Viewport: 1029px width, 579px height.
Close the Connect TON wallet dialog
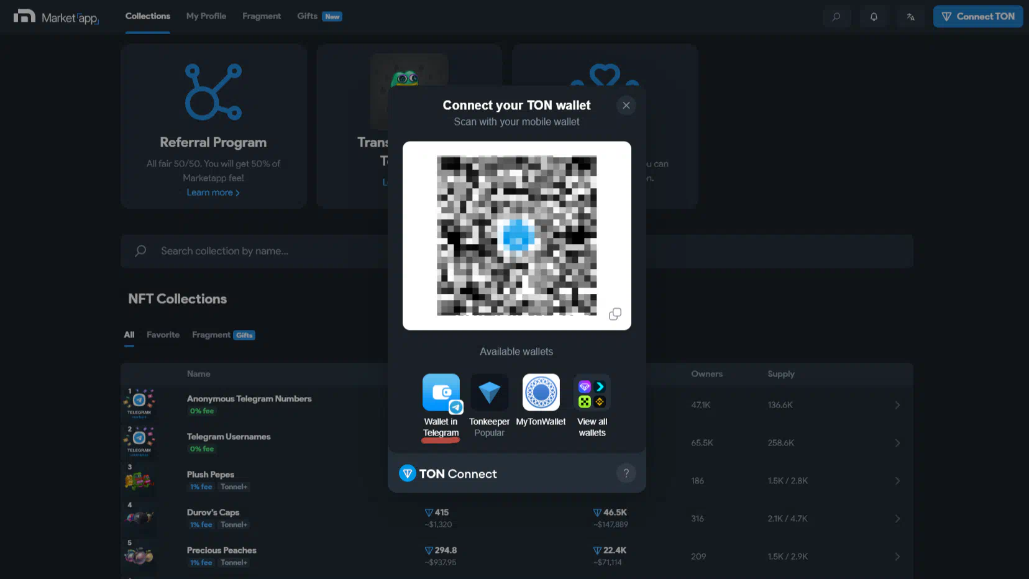pyautogui.click(x=626, y=106)
